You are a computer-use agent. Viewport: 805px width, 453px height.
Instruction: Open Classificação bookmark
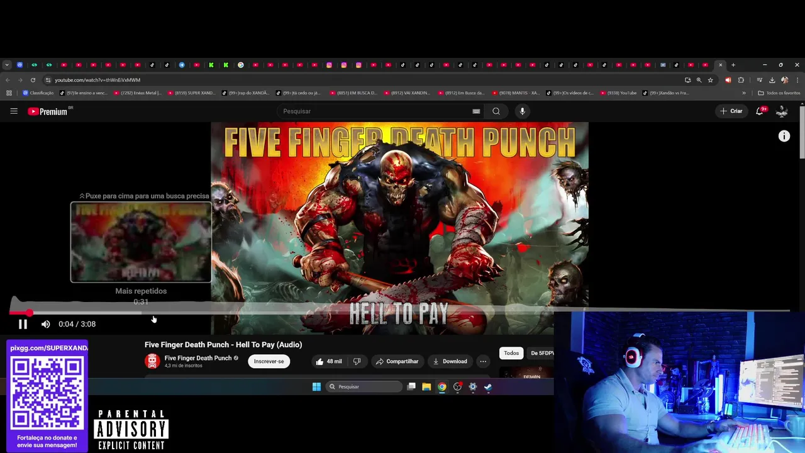click(38, 93)
